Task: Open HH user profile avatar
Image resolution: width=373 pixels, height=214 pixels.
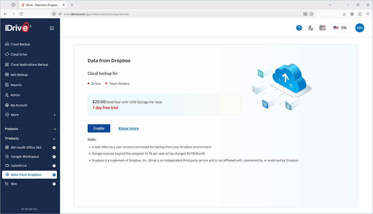Action: point(360,28)
